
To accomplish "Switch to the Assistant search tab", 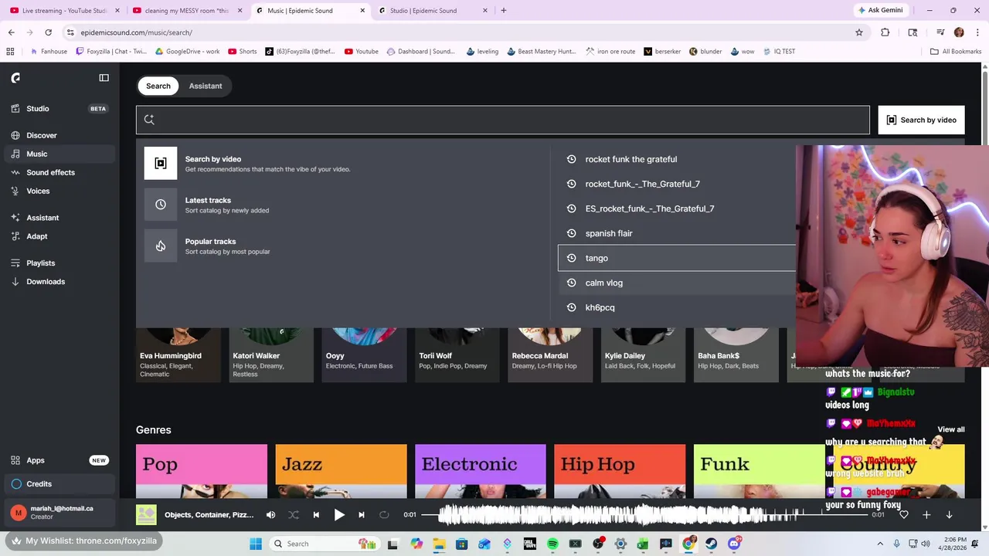I will (206, 86).
